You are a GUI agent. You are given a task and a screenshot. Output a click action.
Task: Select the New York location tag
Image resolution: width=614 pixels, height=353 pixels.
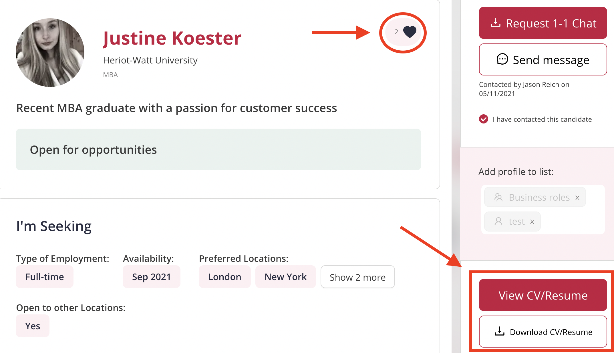(x=285, y=277)
